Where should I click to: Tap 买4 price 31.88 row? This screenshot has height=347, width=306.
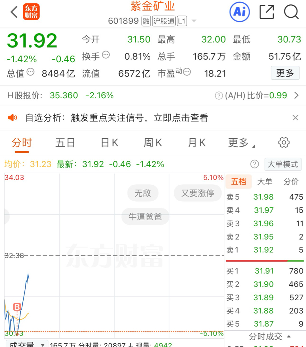click(265, 311)
